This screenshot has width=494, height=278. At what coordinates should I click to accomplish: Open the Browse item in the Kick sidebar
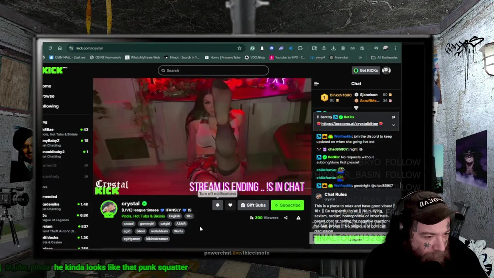click(x=49, y=96)
